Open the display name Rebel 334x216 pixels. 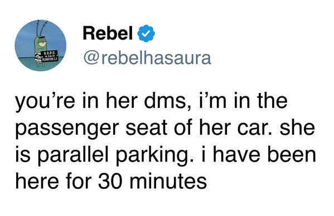coord(108,33)
